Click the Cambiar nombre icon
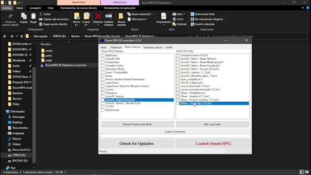This screenshot has height=175, width=311. [x=109, y=16]
